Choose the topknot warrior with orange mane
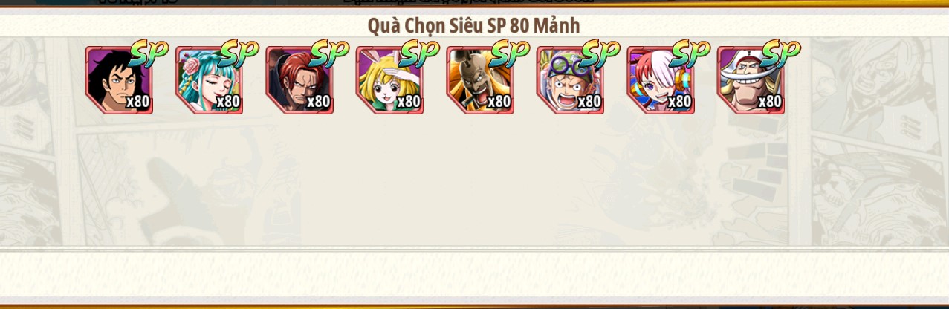 point(480,80)
